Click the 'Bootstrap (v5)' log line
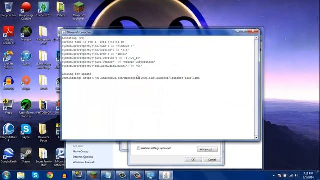The image size is (320, 180). click(x=73, y=38)
